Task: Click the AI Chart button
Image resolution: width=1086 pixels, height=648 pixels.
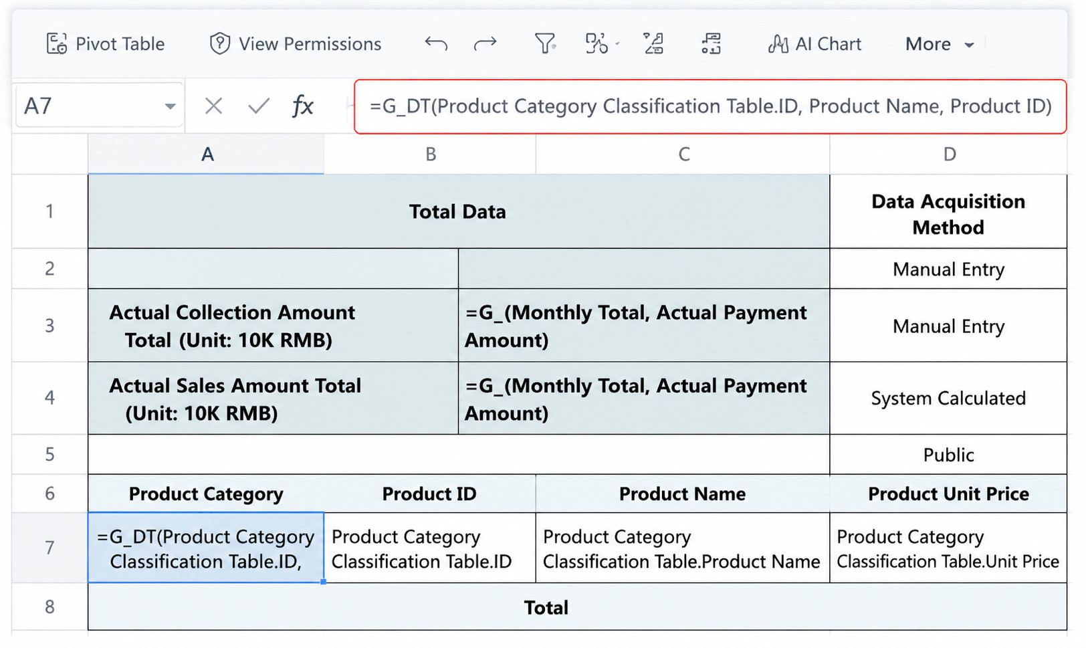Action: click(x=814, y=44)
